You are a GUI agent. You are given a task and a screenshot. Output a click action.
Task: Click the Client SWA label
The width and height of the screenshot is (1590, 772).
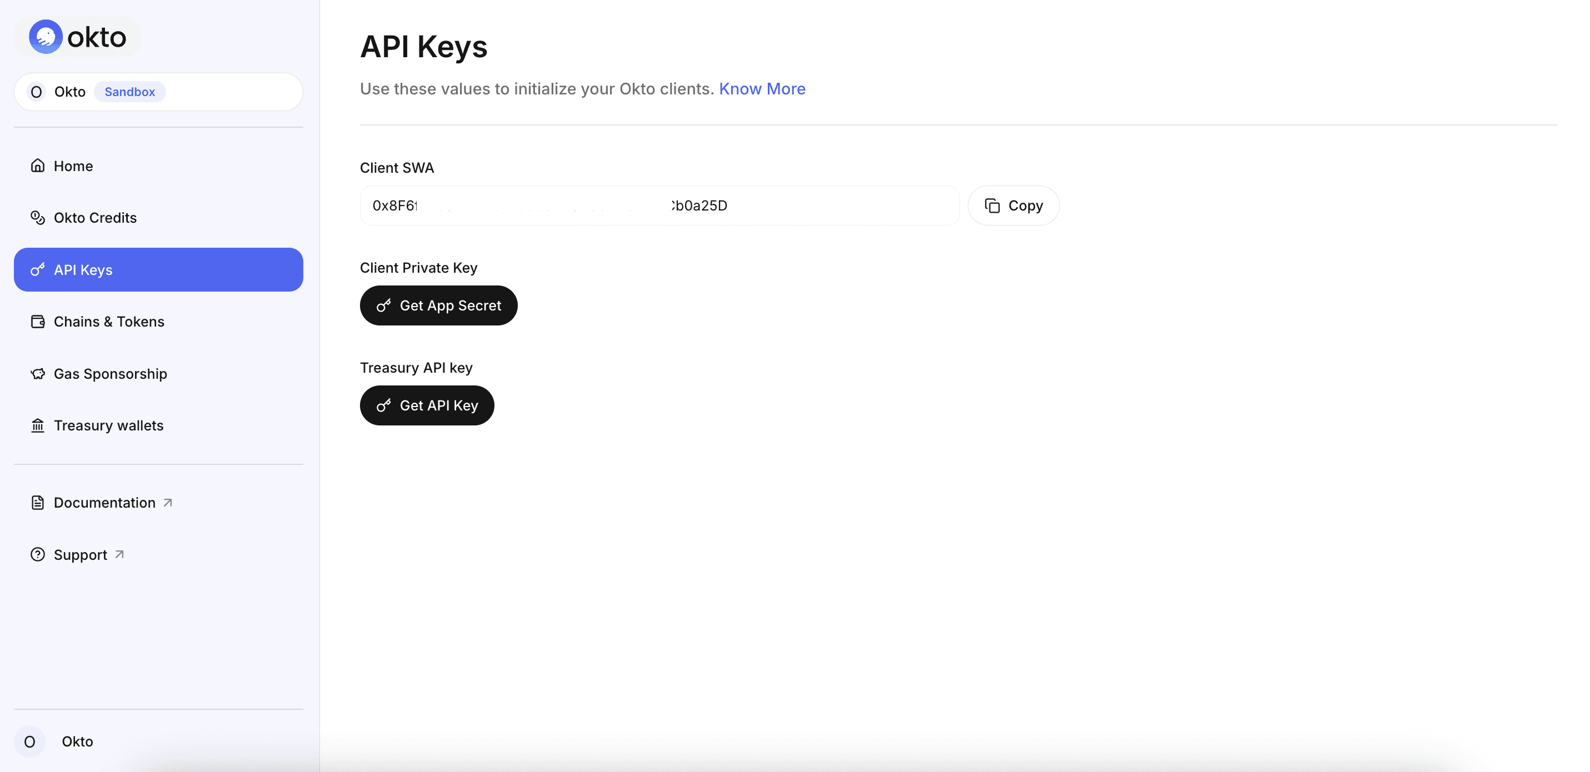397,167
